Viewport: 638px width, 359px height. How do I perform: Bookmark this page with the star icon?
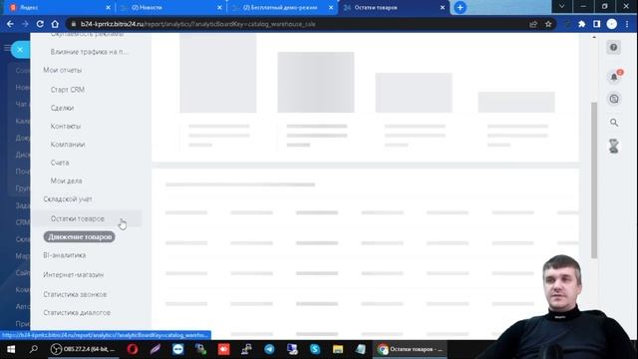click(x=548, y=24)
